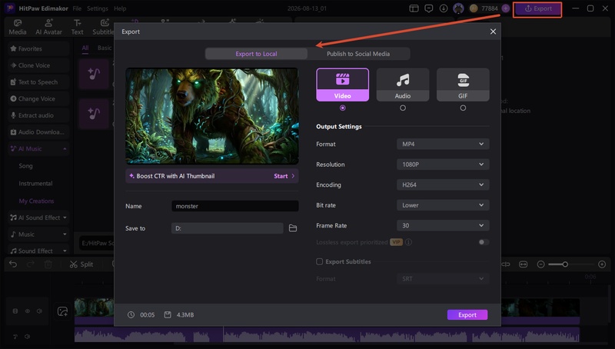Click the zoom out minus icon on the timeline

[x=540, y=264]
